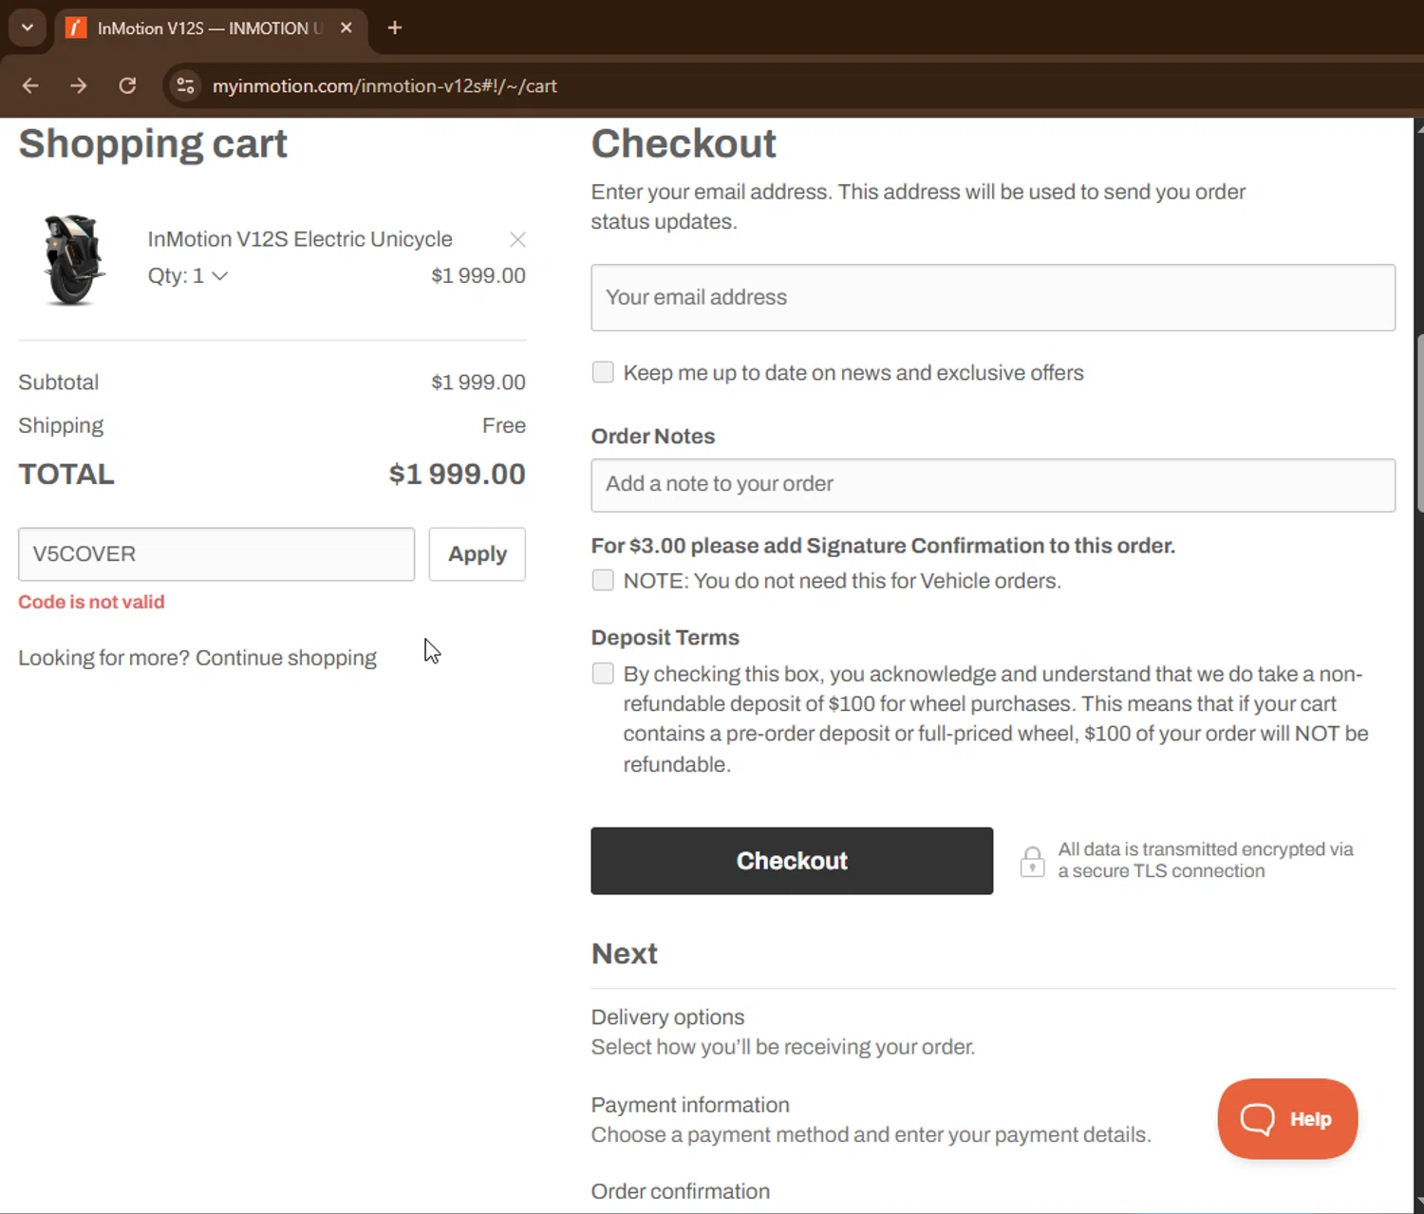Open the Qty: 1 quantity dropdown
Screen dimensions: 1424x1214
(x=188, y=275)
